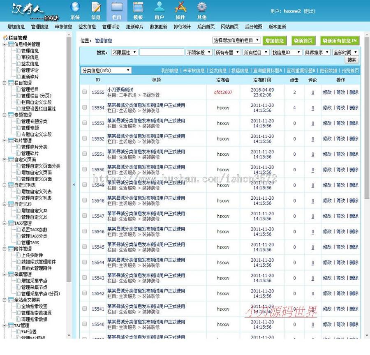
Task: Click 删除 for row 15554
Action: pyautogui.click(x=354, y=108)
